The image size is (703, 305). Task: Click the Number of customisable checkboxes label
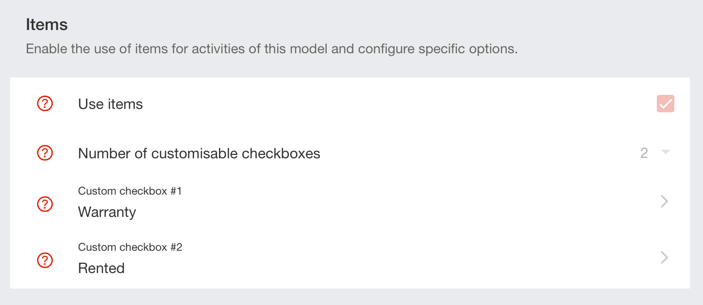pyautogui.click(x=199, y=153)
